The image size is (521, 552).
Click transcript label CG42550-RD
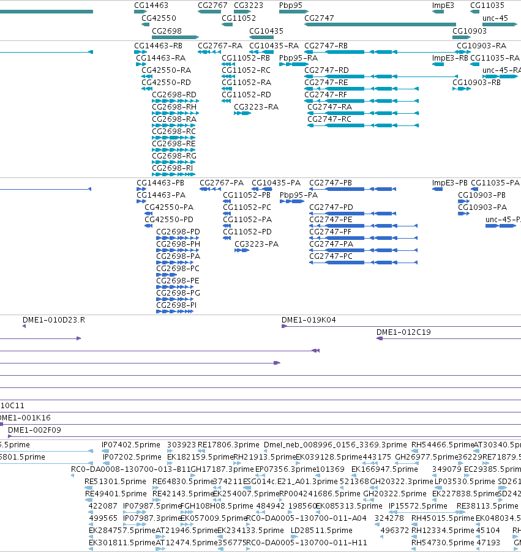[166, 83]
